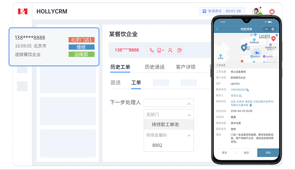Open the agent avatar profile
This screenshot has height=170, width=295.
(x=256, y=11)
